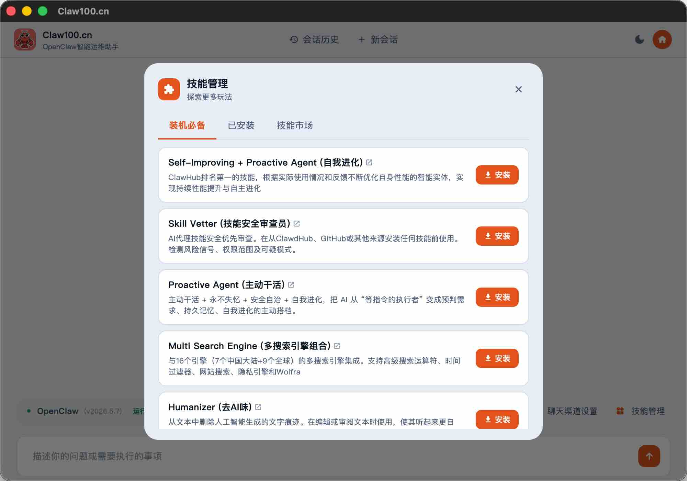The image size is (687, 481).
Task: Click the green macOS fullscreen button
Action: pos(43,11)
